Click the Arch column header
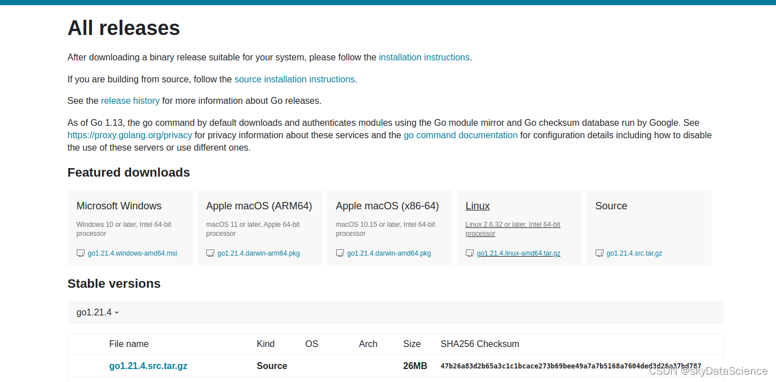The height and width of the screenshot is (382, 776). tap(368, 344)
